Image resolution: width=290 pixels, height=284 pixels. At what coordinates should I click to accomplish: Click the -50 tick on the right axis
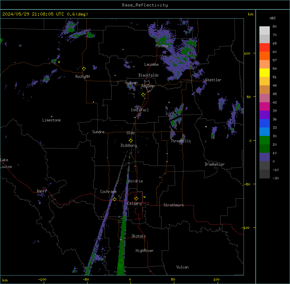[x=247, y=184]
